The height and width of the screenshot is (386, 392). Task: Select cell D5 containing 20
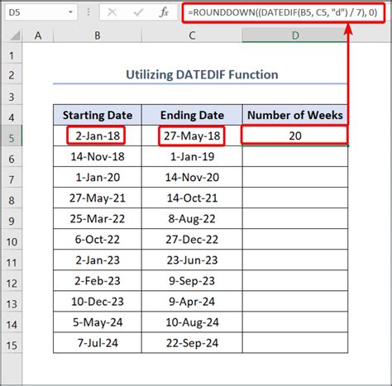click(x=295, y=136)
